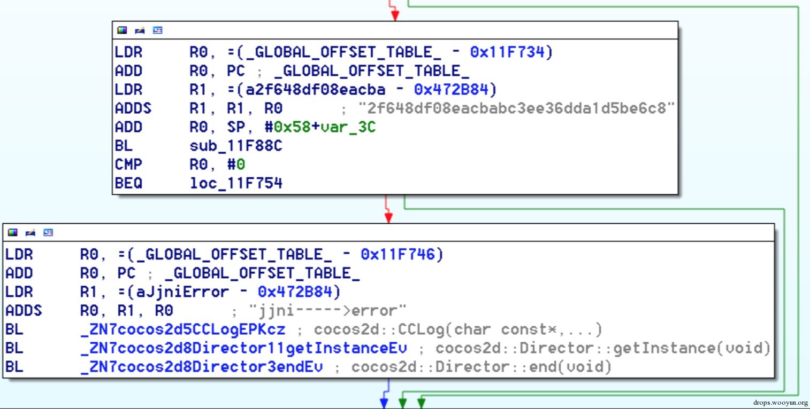Click the BEQ mnemonic

click(128, 183)
